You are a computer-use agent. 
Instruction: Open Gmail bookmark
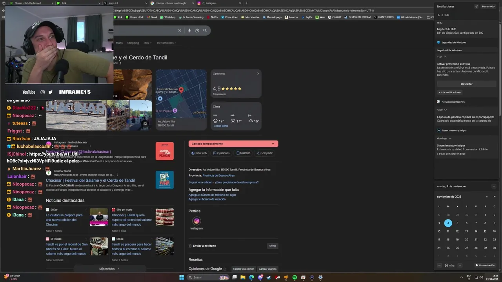coord(152,17)
